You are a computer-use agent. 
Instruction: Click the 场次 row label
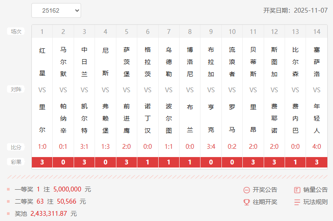16,31
